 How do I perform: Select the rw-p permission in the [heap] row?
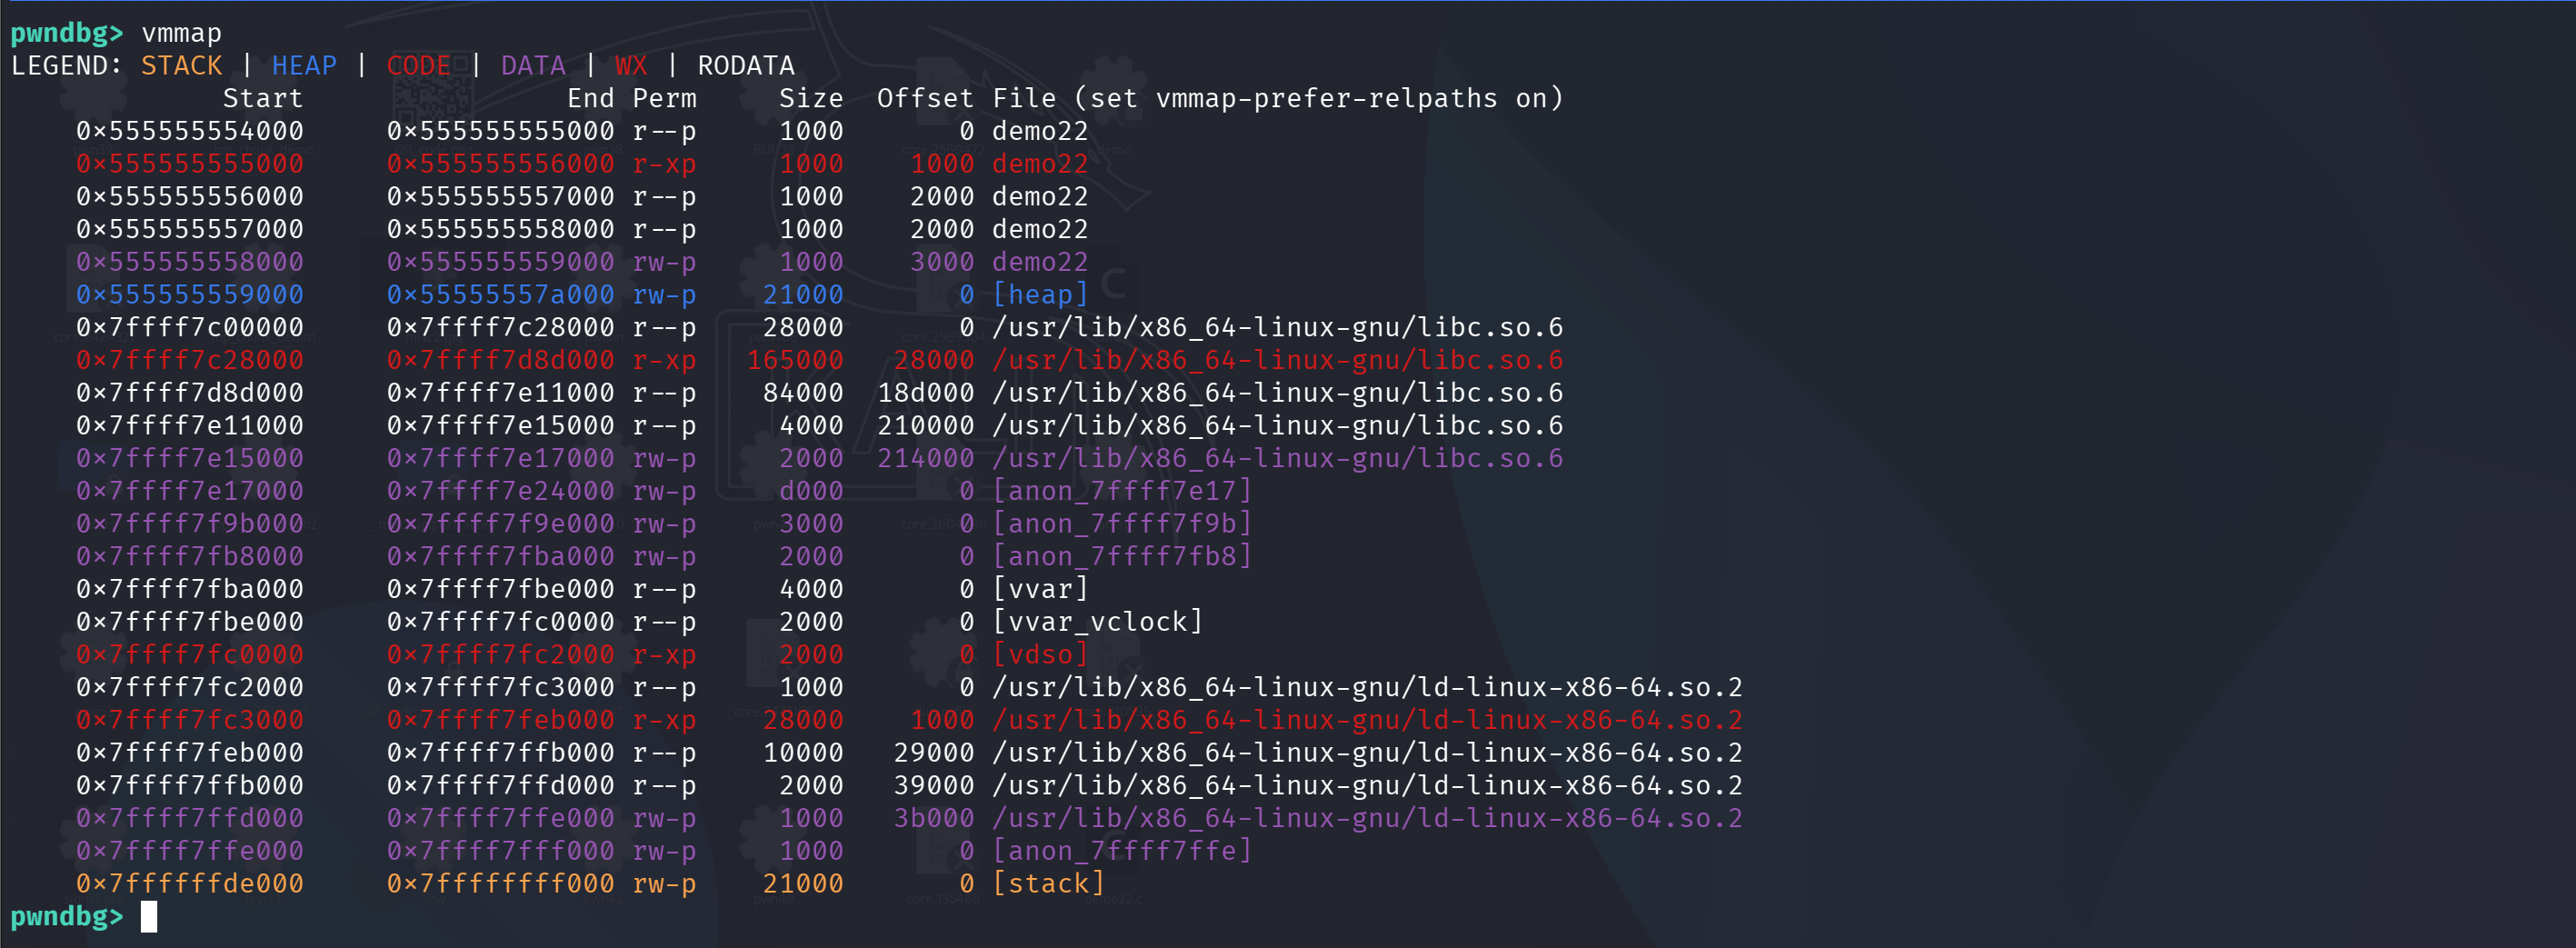tap(664, 295)
